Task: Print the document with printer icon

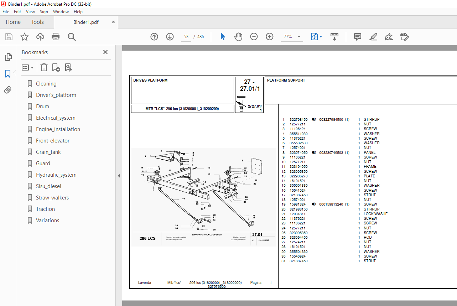Action: 56,37
